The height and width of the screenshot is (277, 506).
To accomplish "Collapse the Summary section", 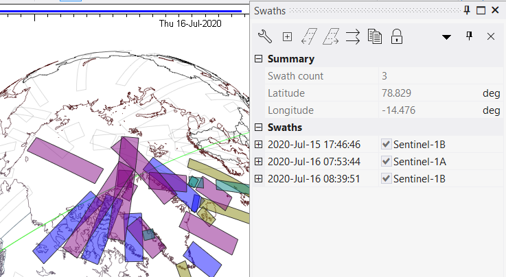I will pyautogui.click(x=259, y=59).
